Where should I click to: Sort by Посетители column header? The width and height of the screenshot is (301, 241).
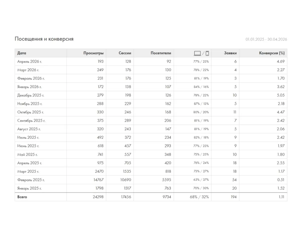click(x=161, y=53)
